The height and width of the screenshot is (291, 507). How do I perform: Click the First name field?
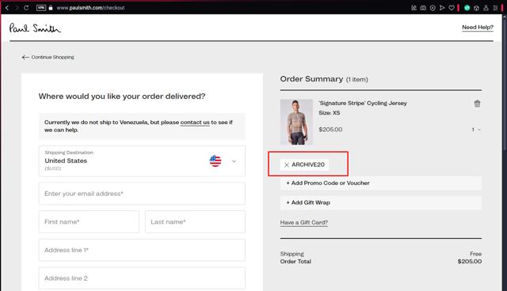tap(89, 221)
